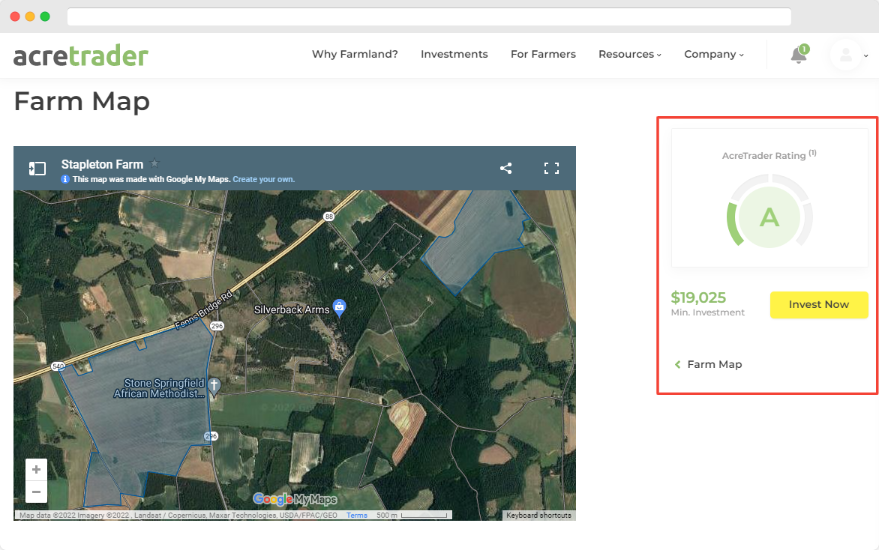Screen dimensions: 879x550
Task: Expand the Company dropdown
Action: point(713,54)
